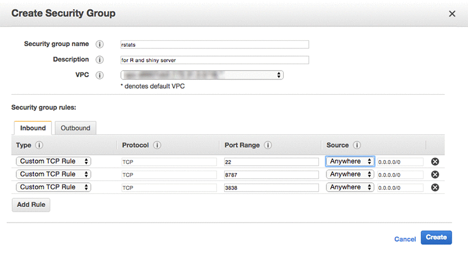Click info icon beside Description label
Image resolution: width=468 pixels, height=253 pixels.
pyautogui.click(x=99, y=60)
